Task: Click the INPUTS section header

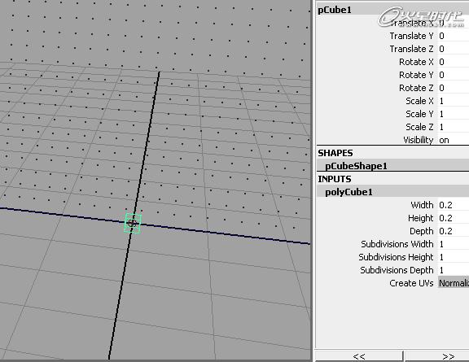Action: (x=335, y=179)
